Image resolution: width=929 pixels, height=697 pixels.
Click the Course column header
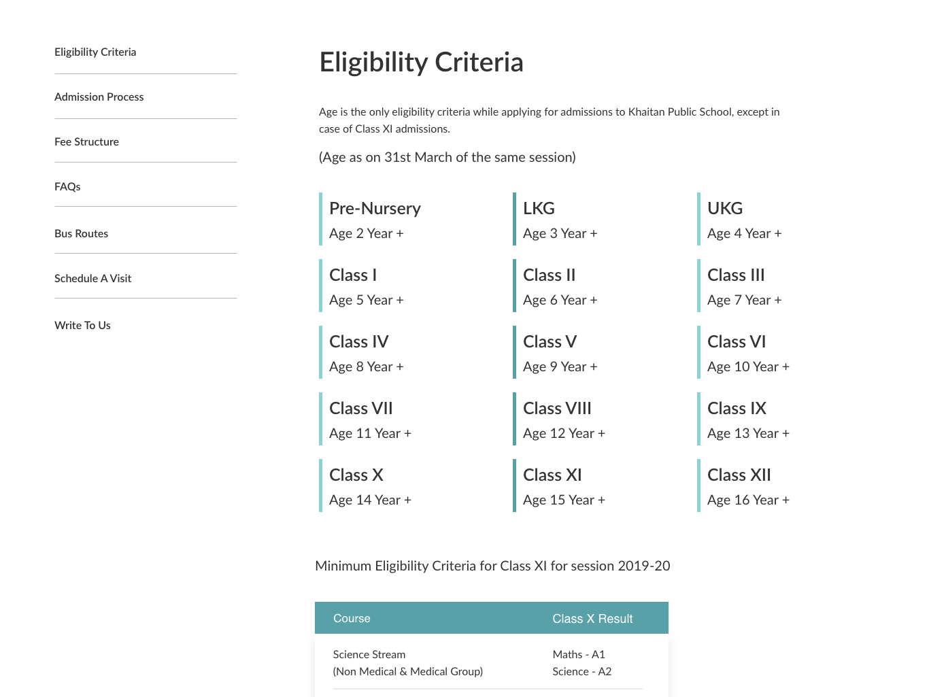(352, 619)
